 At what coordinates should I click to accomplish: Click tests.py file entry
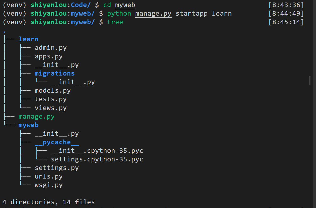tap(51, 99)
